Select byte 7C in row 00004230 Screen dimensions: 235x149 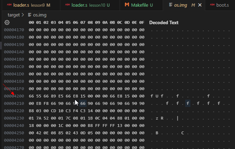68,118
